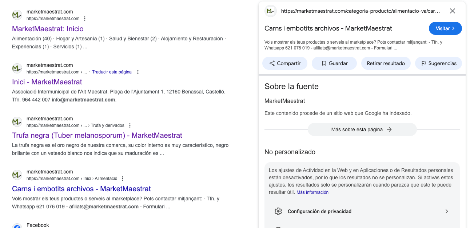Image resolution: width=470 pixels, height=228 pixels.
Task: Click the snippet starting Associació Intermunicipal de l'Alt Maestrat
Action: coord(119,96)
